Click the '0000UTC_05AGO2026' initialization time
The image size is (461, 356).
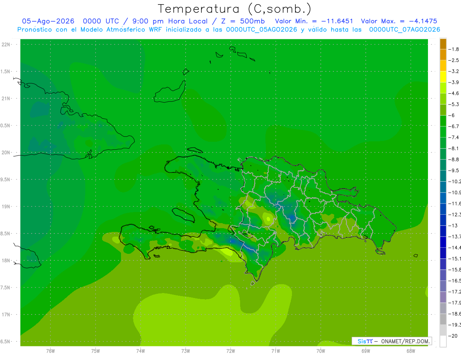[262, 30]
